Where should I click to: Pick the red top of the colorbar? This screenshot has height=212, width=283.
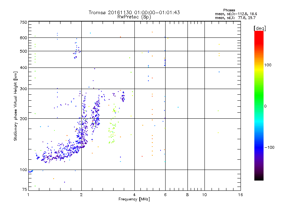coord(259,33)
